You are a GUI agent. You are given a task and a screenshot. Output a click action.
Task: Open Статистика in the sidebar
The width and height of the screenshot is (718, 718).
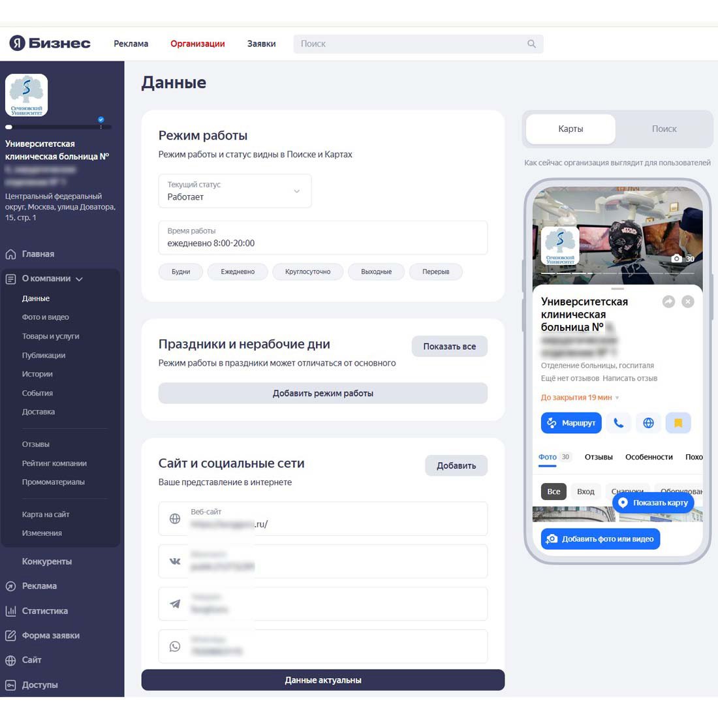(x=44, y=611)
